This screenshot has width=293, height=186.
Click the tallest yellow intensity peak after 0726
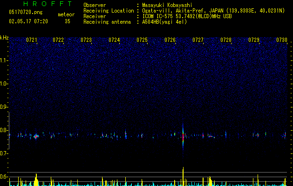click(183, 176)
